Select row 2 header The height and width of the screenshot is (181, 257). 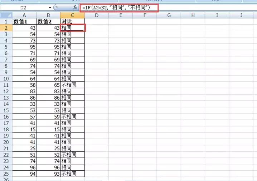tap(6, 28)
